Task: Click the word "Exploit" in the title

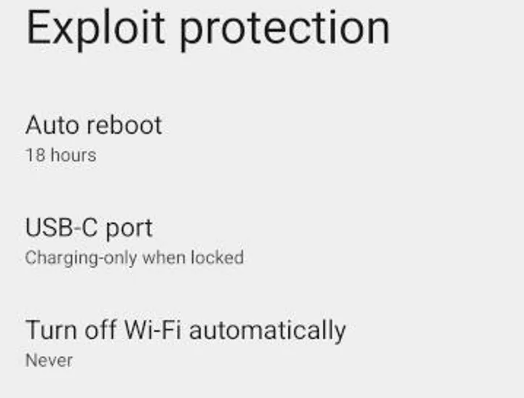Action: 95,28
